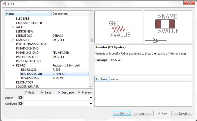This screenshot has width=197, height=121.
Task: Select the PMOSFETSOT23 part
Action: tap(27, 57)
